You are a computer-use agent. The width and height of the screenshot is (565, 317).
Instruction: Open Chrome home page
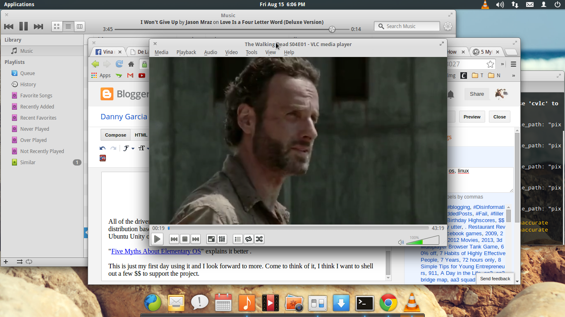point(131,64)
